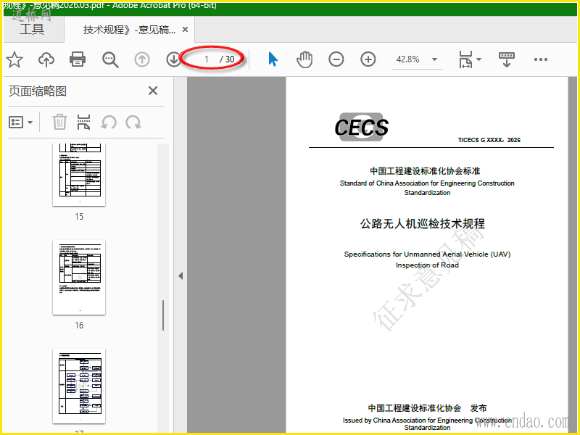This screenshot has width=580, height=435.
Task: Open the thumbnail options list dropdown
Action: pyautogui.click(x=21, y=122)
